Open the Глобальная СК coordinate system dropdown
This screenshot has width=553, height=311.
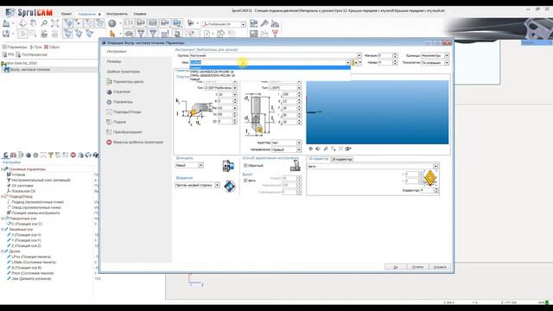(x=224, y=24)
